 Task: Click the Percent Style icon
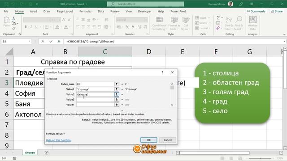tap(127, 27)
